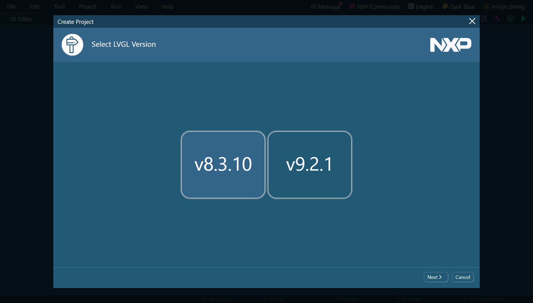Screen dimensions: 533x303
Task: Click the Next button
Action: pos(436,277)
